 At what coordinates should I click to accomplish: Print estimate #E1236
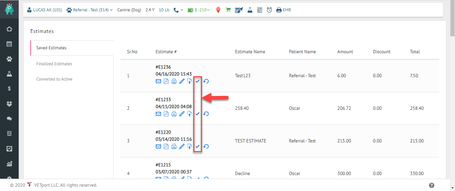[x=174, y=81]
